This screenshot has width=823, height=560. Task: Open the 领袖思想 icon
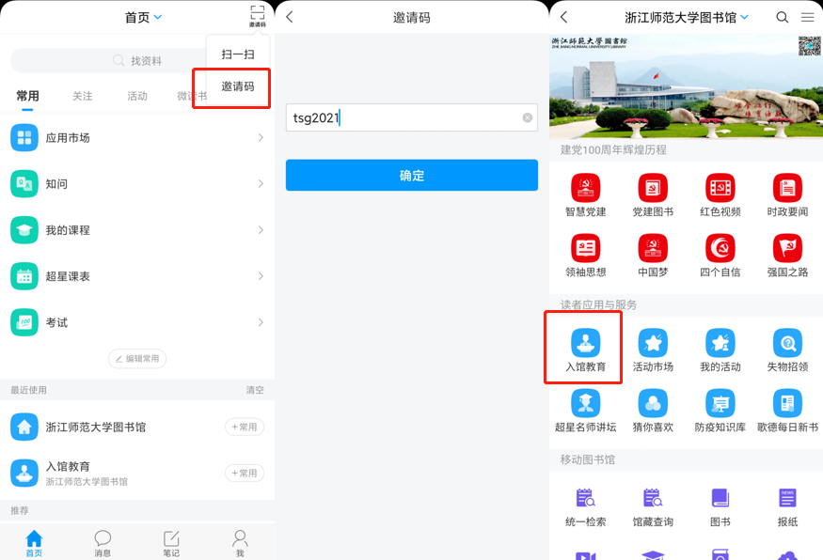[585, 248]
